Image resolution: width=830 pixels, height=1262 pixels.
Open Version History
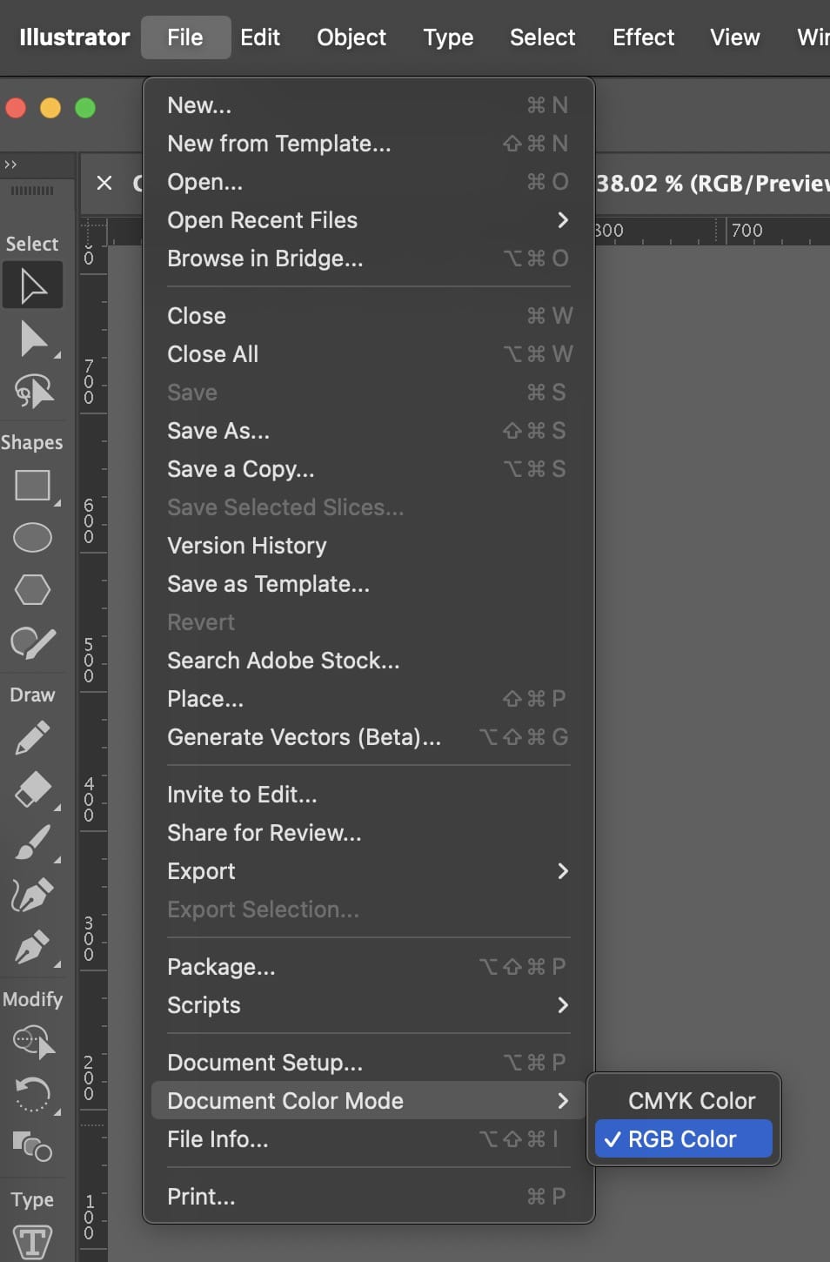[x=369, y=546]
